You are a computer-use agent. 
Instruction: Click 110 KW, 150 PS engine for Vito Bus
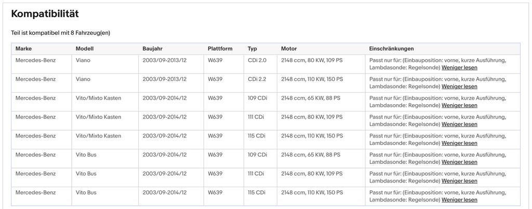pos(312,193)
